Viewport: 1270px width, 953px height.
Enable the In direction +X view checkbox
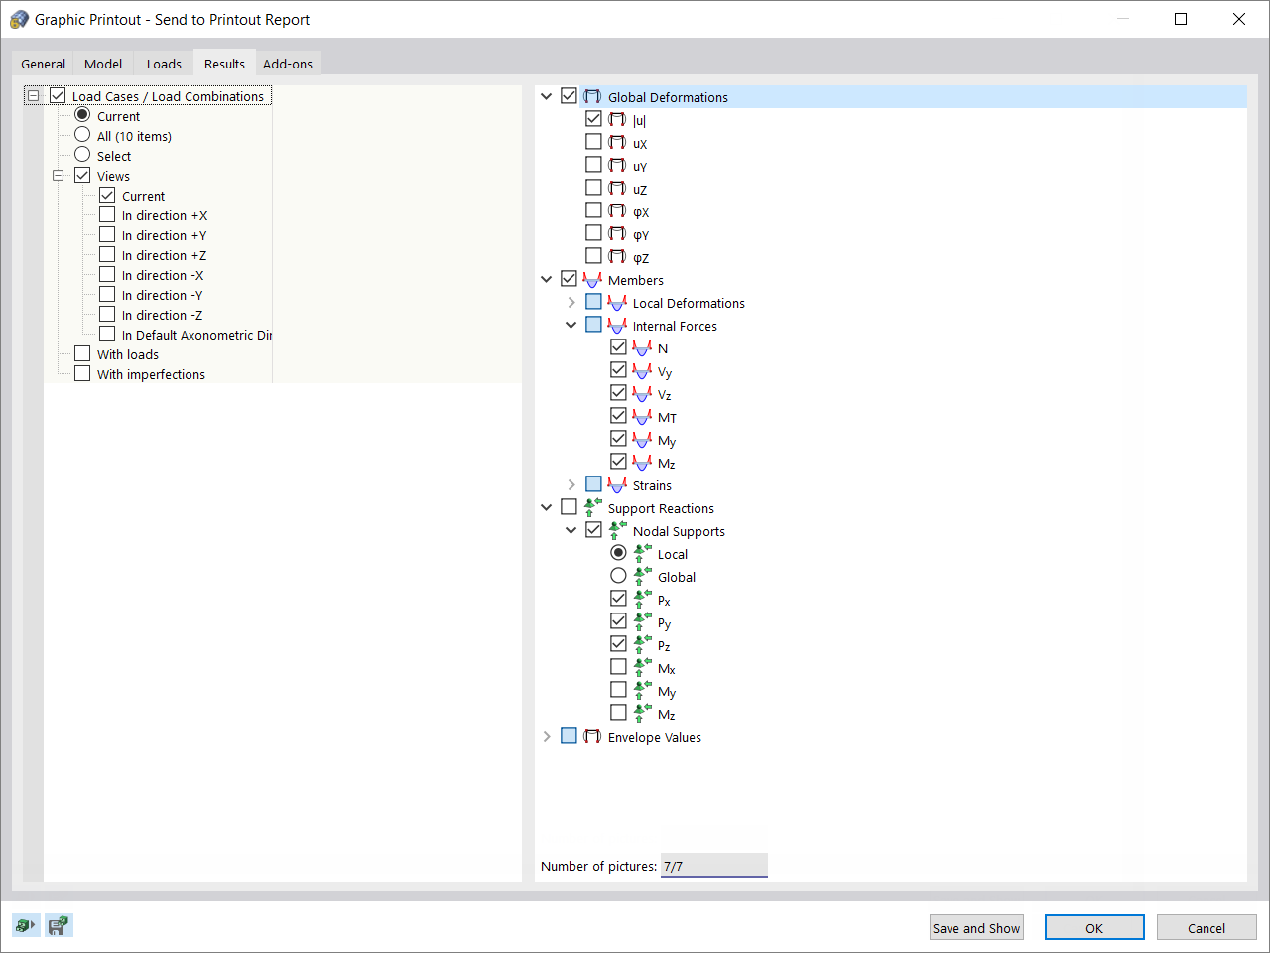tap(107, 214)
